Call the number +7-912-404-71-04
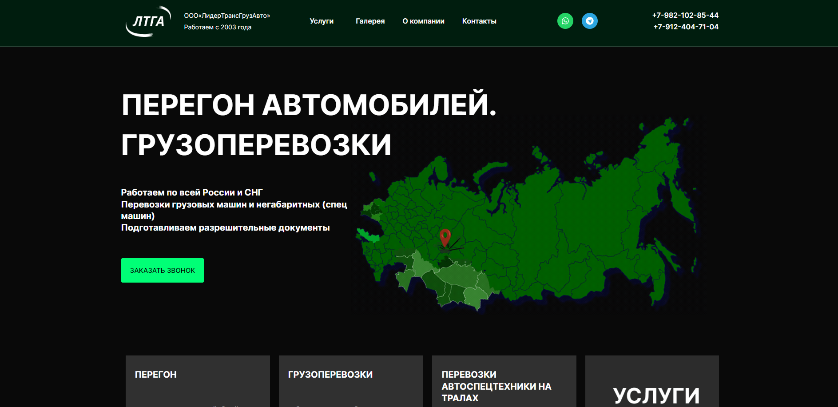This screenshot has width=838, height=407. [x=685, y=27]
